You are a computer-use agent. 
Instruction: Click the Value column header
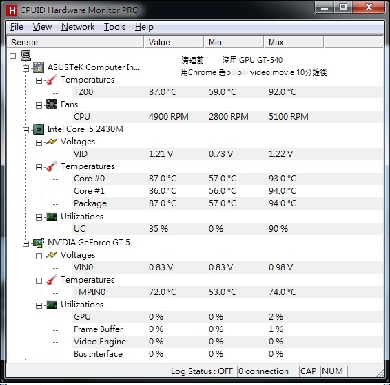tap(174, 42)
